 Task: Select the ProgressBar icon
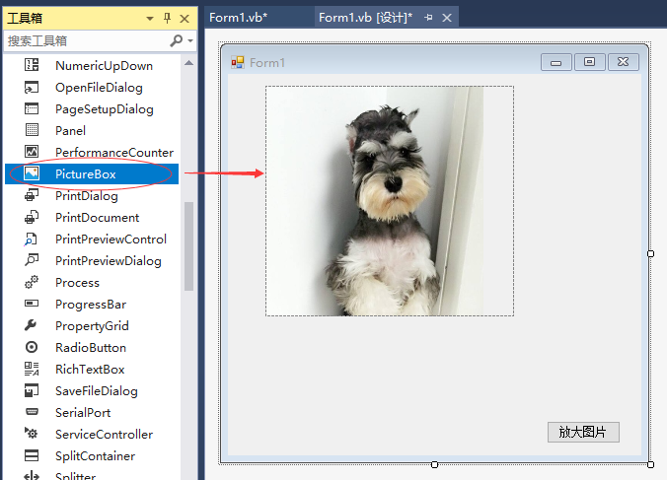tap(32, 304)
